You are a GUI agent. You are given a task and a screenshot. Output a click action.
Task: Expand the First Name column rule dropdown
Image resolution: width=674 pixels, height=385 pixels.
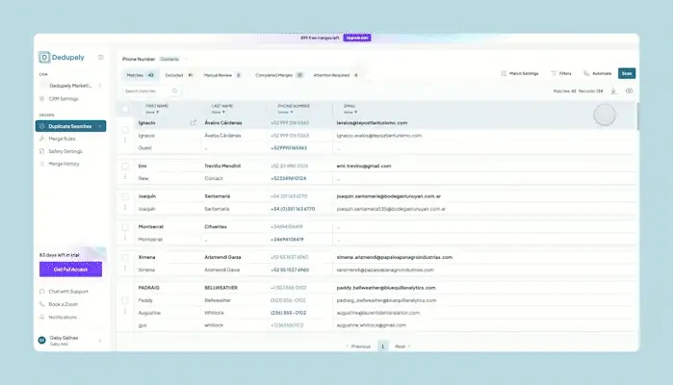tap(152, 113)
